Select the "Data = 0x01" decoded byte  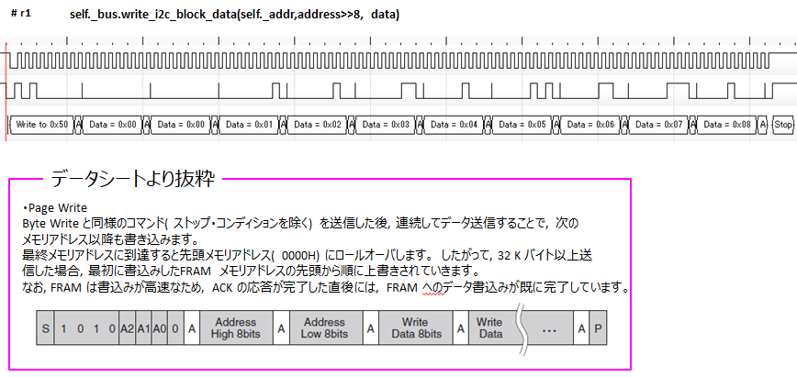coord(249,125)
